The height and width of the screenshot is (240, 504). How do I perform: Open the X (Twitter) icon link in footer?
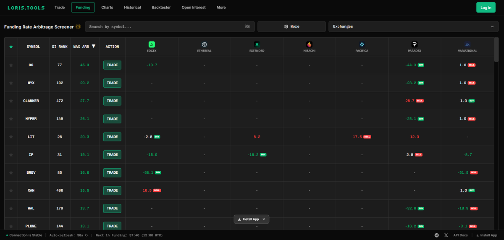446,235
